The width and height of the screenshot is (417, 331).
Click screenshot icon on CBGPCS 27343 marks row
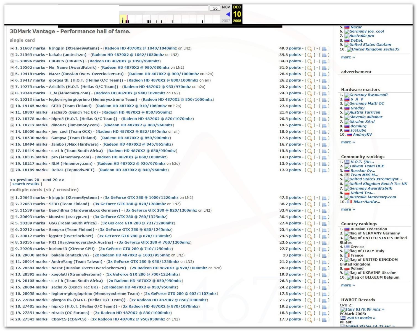pyautogui.click(x=324, y=320)
